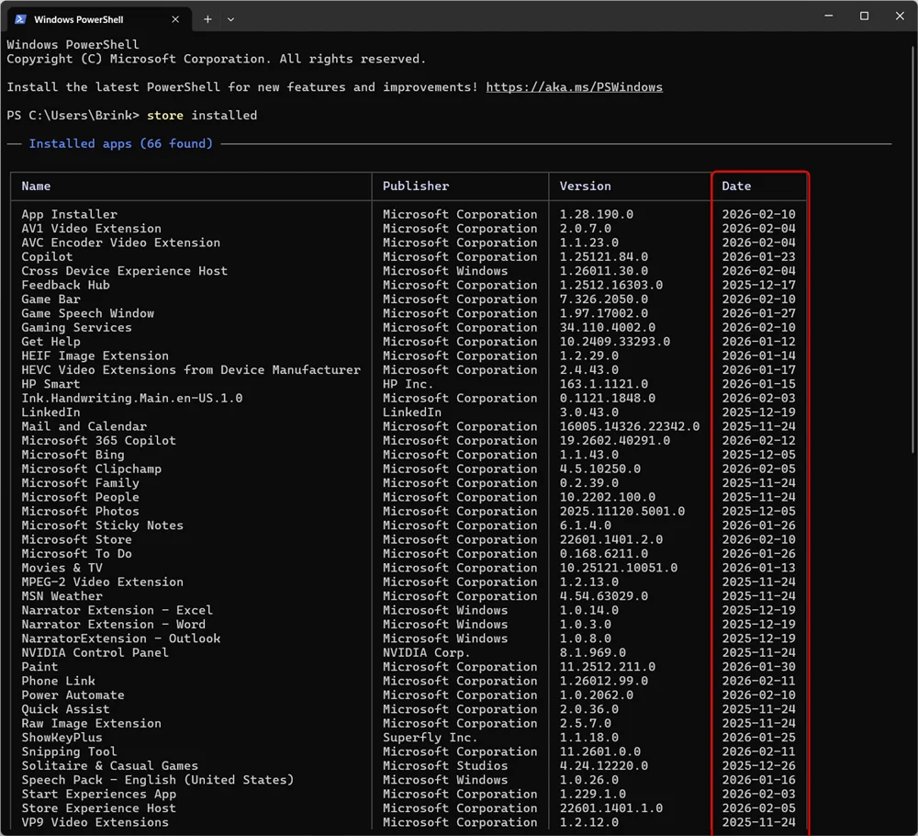
Task: Open the new-tab profile dropdown chevron
Action: pyautogui.click(x=230, y=19)
